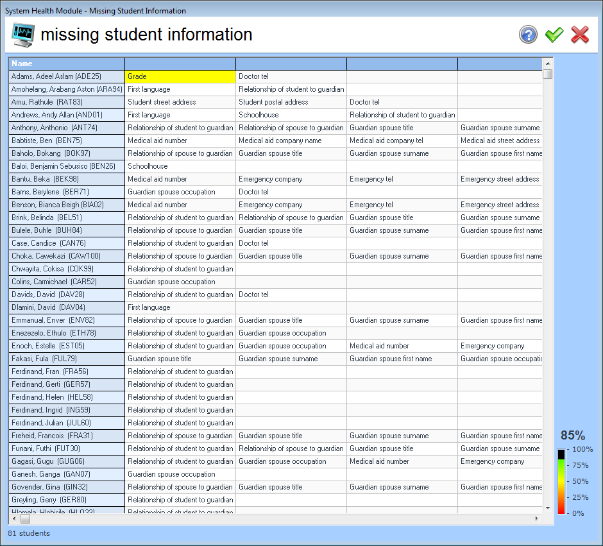Click Guardian spouse first name in Fakasi row
Image resolution: width=603 pixels, height=546 pixels.
click(402, 359)
